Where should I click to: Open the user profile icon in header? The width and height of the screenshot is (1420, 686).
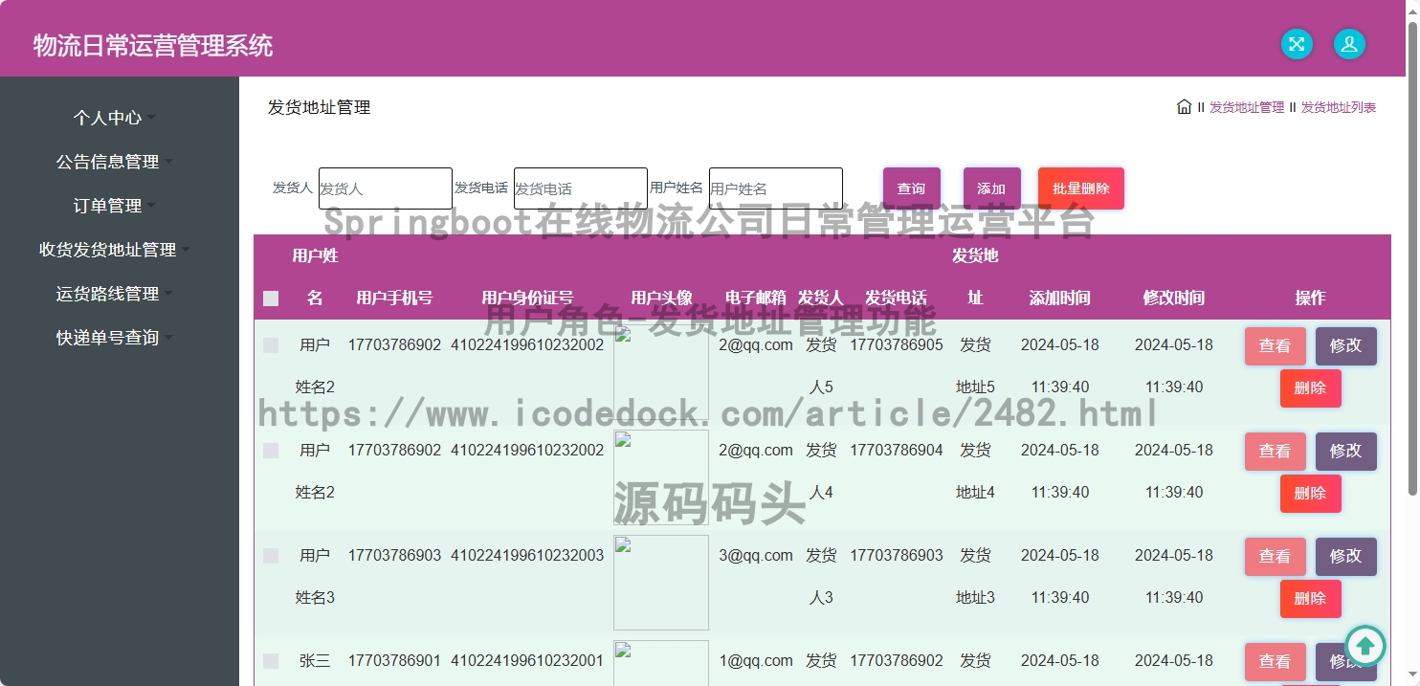(1349, 44)
